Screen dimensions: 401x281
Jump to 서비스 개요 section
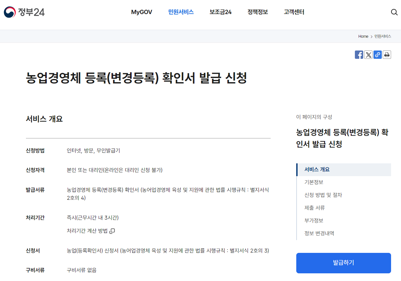coord(344,169)
